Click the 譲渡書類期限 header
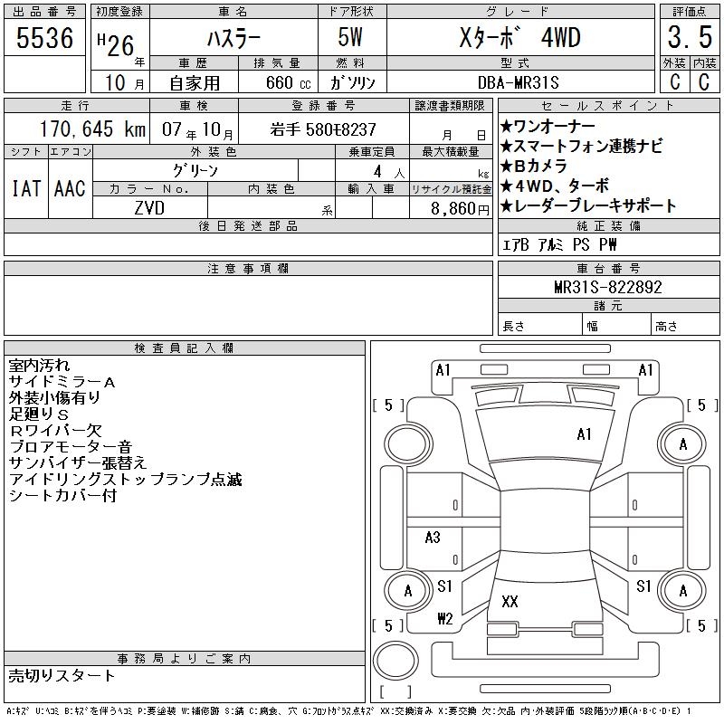This screenshot has width=724, height=724. [450, 106]
